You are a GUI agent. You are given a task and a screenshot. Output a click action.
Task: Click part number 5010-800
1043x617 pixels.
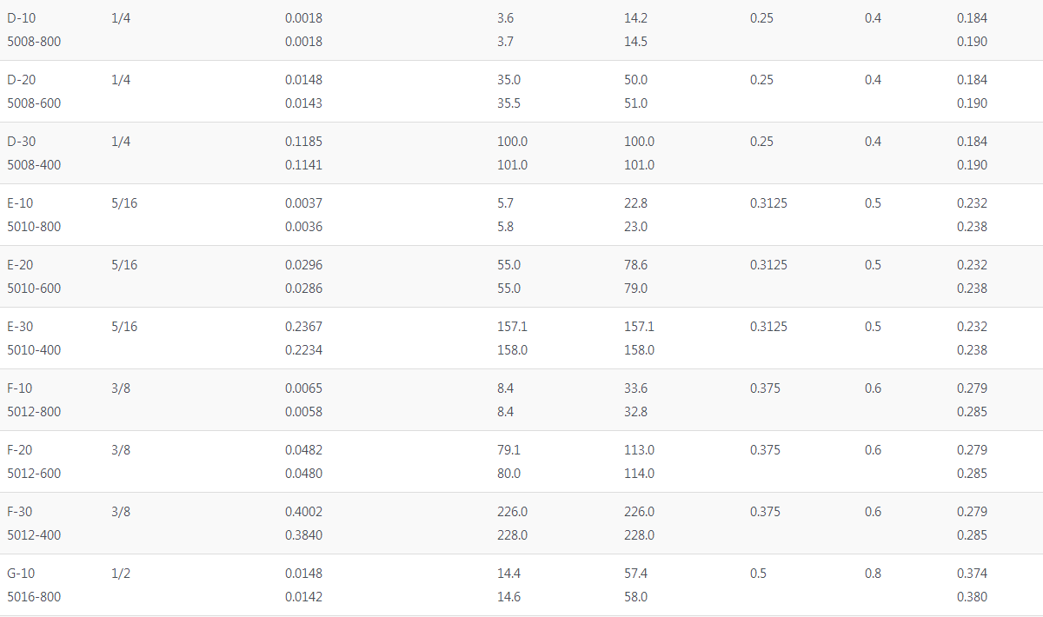(34, 227)
